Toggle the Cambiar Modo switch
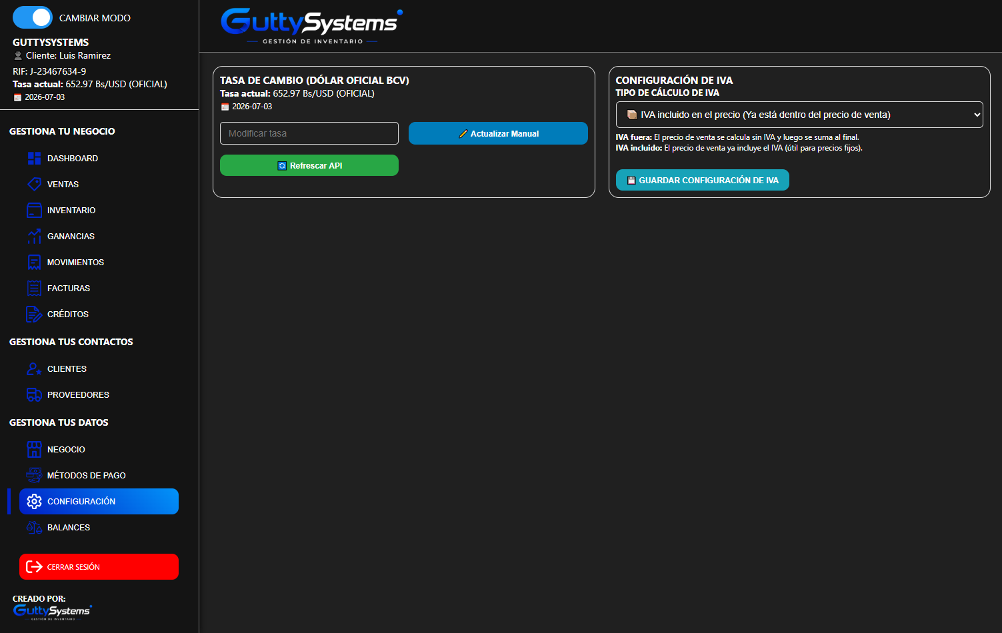1002x633 pixels. (33, 18)
